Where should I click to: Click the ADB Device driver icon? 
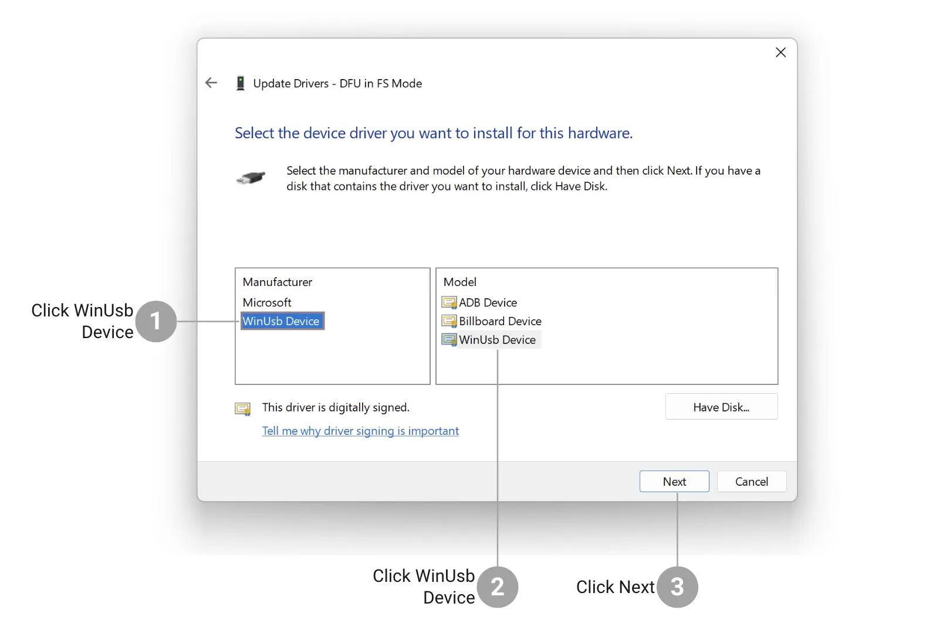tap(449, 302)
